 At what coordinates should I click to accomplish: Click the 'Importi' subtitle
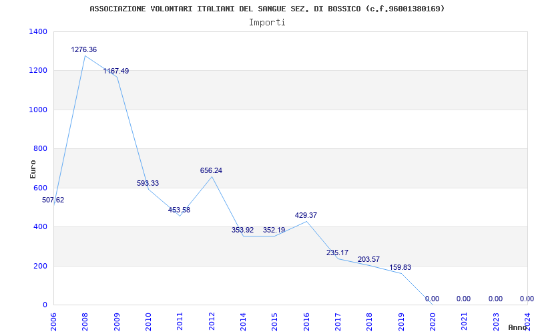(x=267, y=23)
